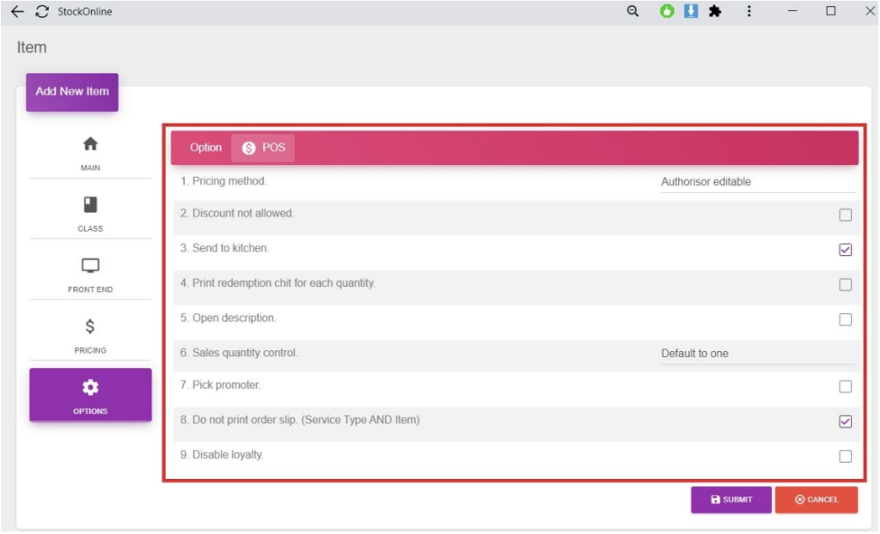The image size is (880, 534).
Task: Click the Cancel button
Action: [x=816, y=500]
